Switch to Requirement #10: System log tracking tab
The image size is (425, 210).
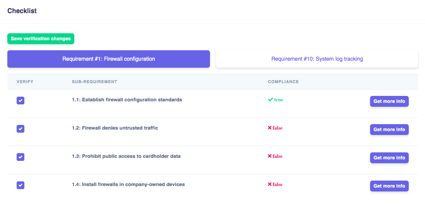pos(317,59)
